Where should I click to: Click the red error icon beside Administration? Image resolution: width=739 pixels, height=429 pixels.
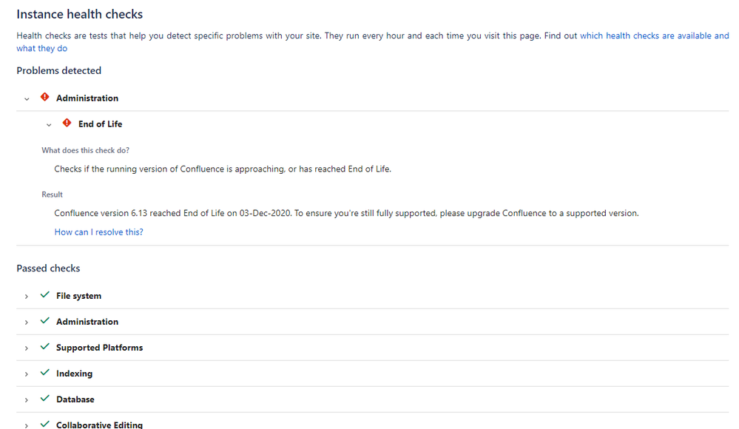45,97
